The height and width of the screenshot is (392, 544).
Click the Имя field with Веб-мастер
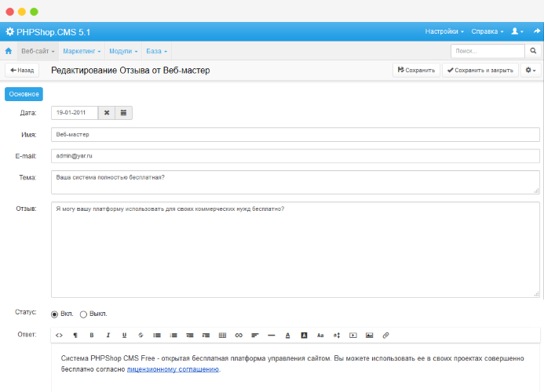(295, 135)
